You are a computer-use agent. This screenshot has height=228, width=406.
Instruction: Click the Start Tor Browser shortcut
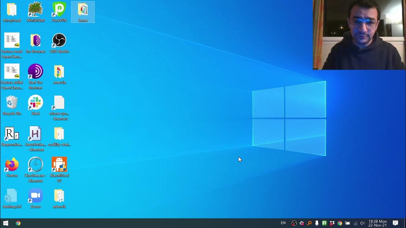click(36, 77)
